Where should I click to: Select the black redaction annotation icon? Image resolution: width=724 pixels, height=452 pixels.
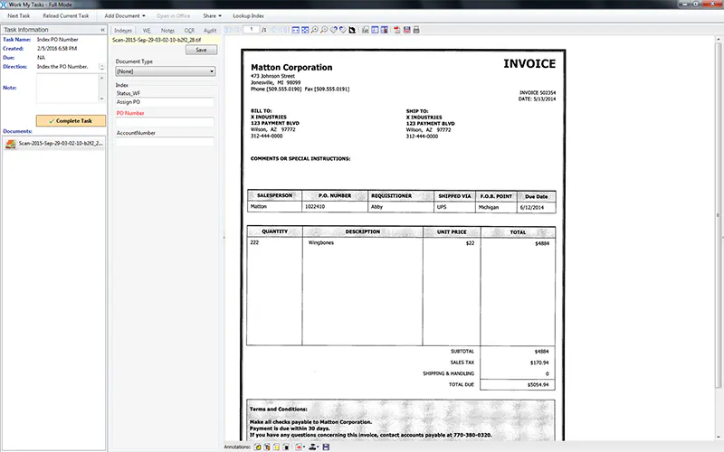286,447
